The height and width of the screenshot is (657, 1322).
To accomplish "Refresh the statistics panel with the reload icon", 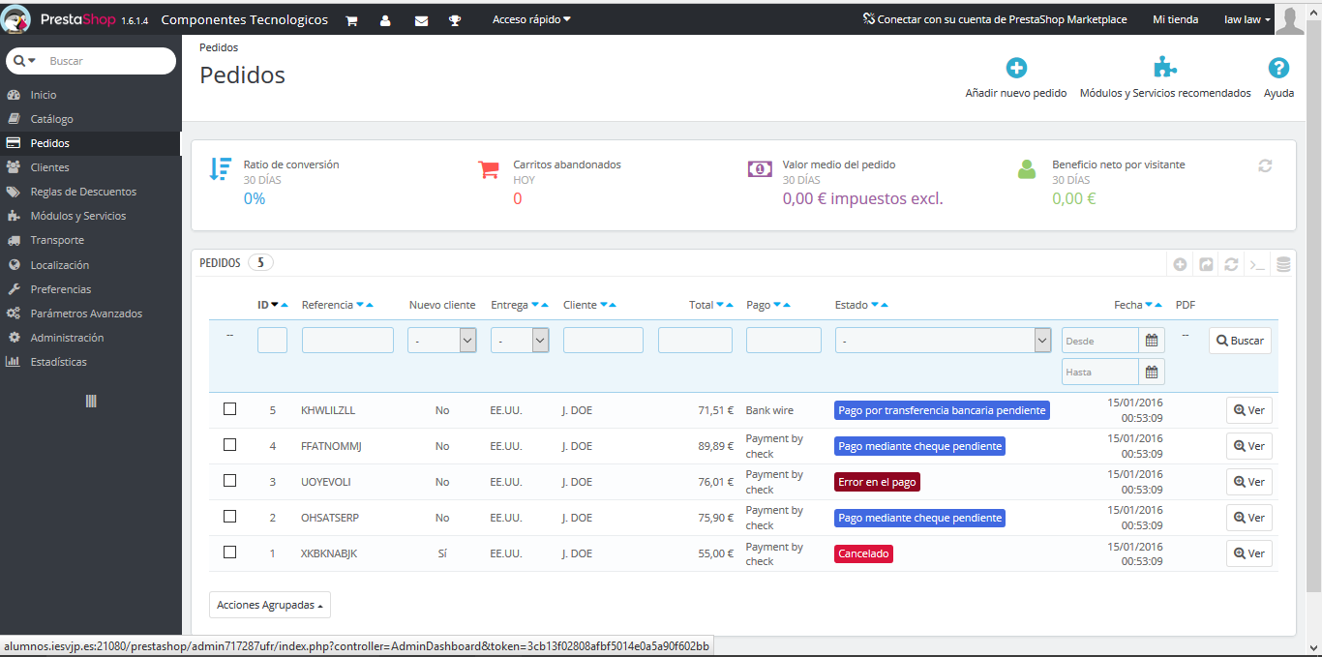I will (1265, 165).
